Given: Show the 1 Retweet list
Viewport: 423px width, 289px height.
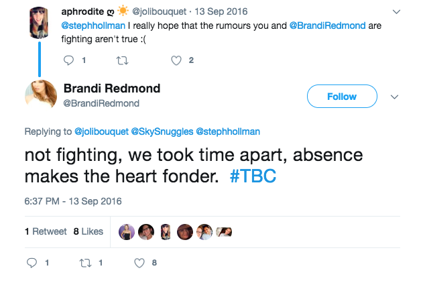Looking at the screenshot, I should point(46,231).
